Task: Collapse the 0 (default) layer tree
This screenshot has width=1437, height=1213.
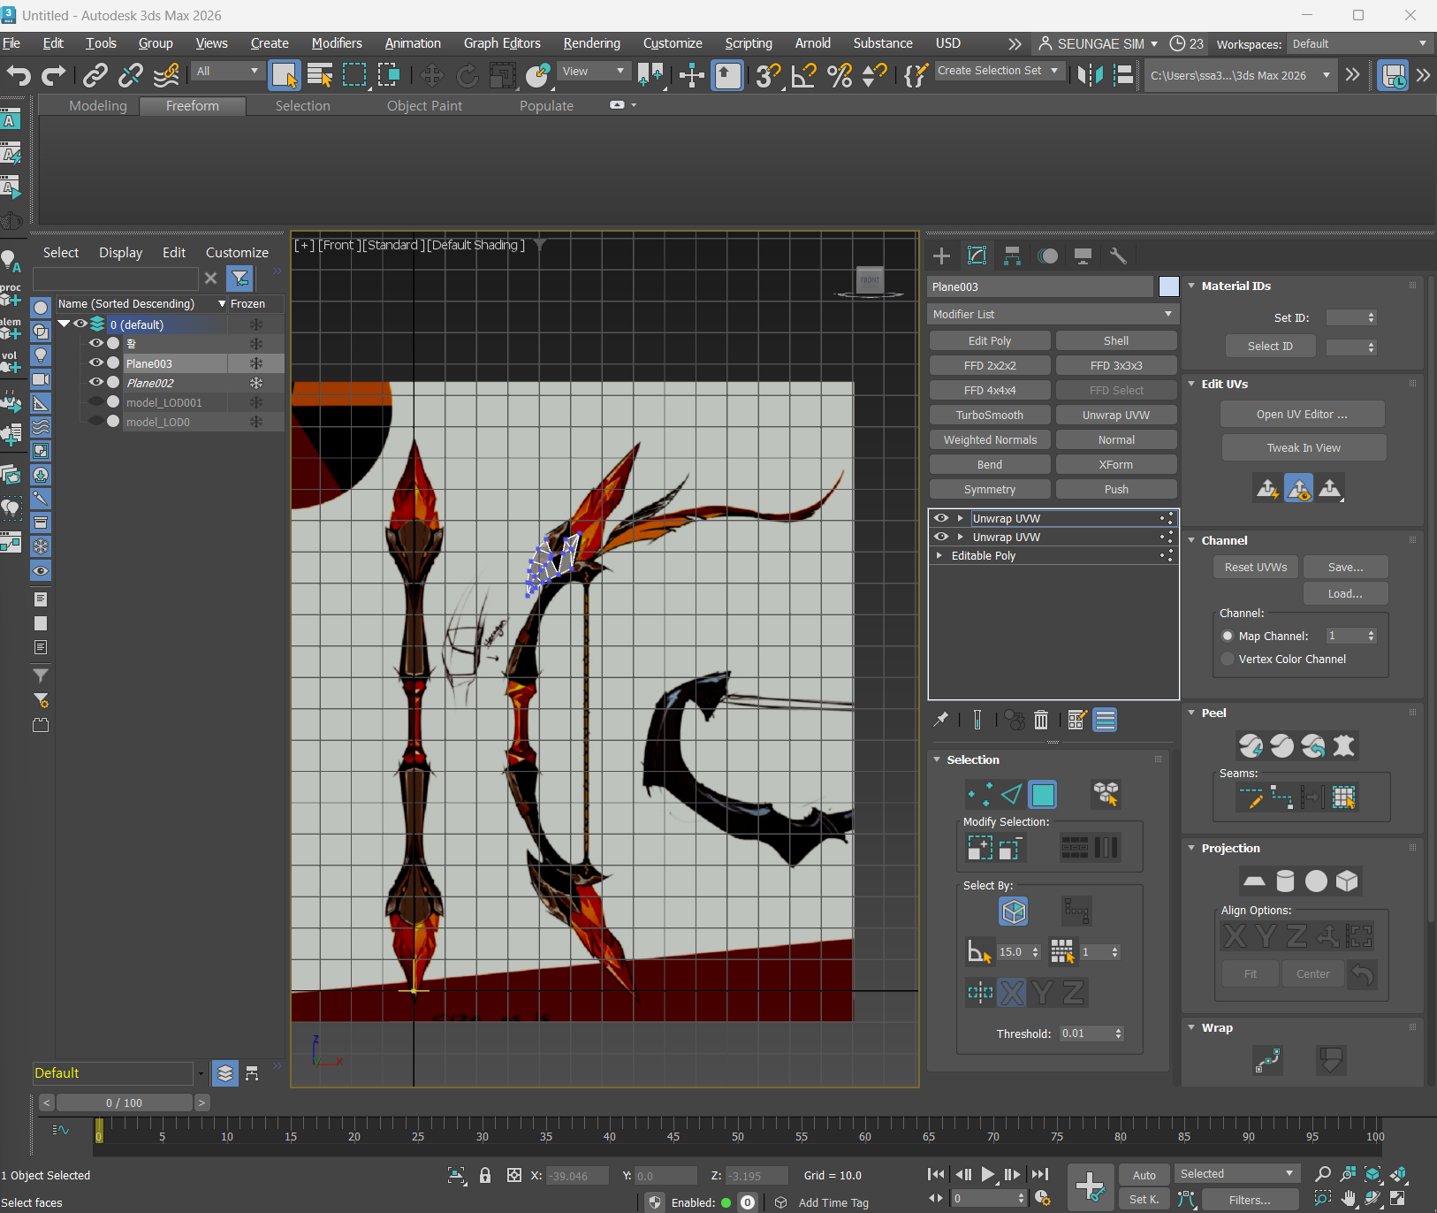Action: click(65, 324)
